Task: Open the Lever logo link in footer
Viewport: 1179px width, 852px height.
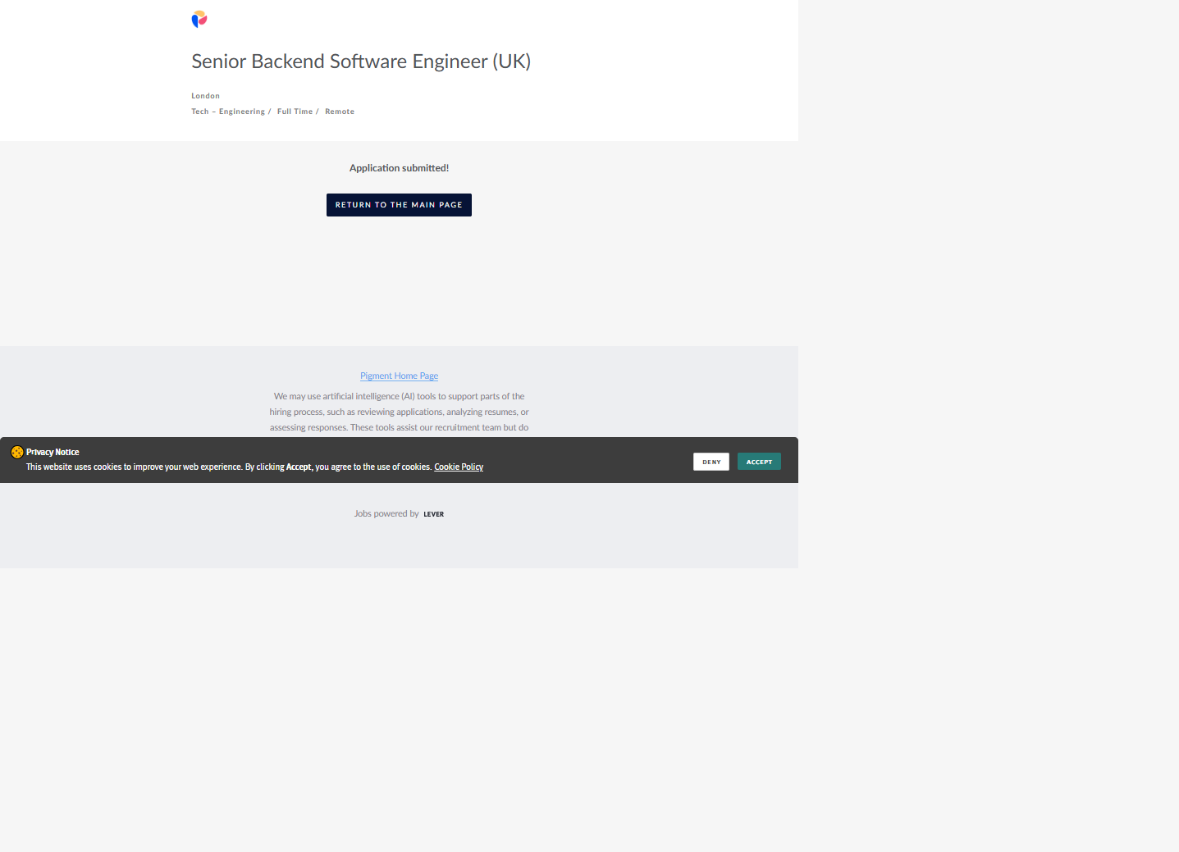Action: [x=433, y=514]
